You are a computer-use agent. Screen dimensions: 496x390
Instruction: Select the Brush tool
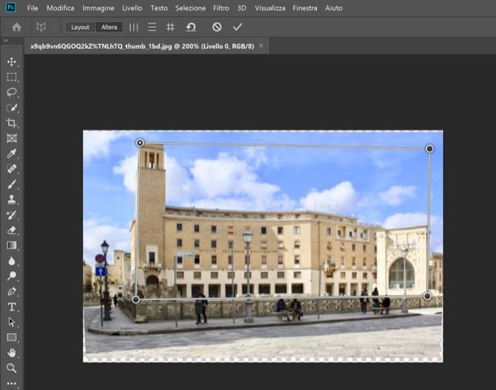11,184
